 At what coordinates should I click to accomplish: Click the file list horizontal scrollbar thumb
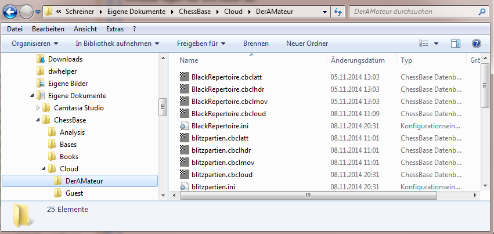coord(308,196)
